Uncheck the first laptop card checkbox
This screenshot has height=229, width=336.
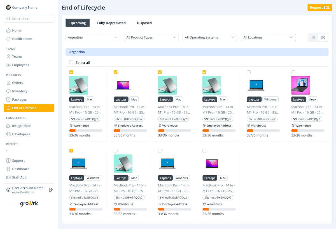click(71, 72)
